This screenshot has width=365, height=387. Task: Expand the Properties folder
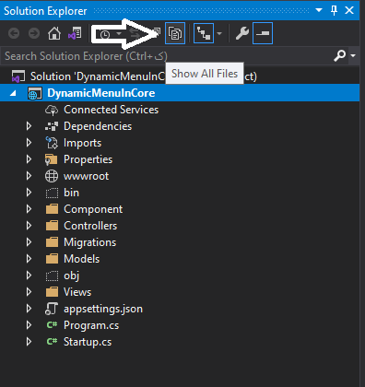pos(29,159)
